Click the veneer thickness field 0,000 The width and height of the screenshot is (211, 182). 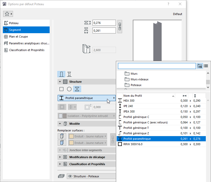tap(104, 107)
